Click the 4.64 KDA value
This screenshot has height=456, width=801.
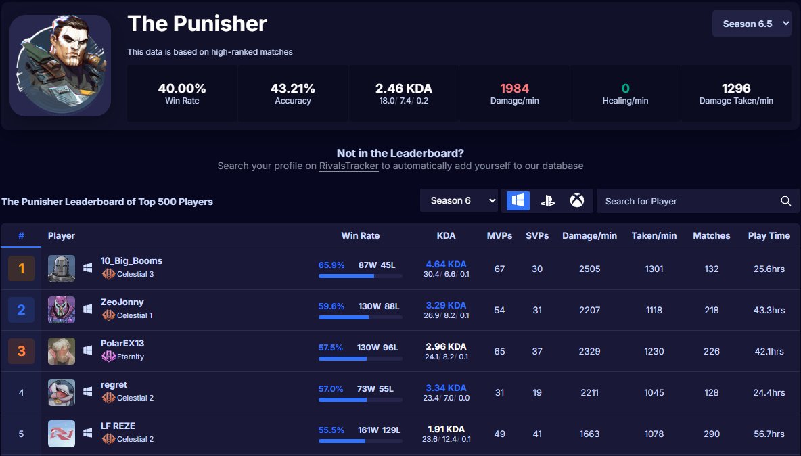coord(446,264)
